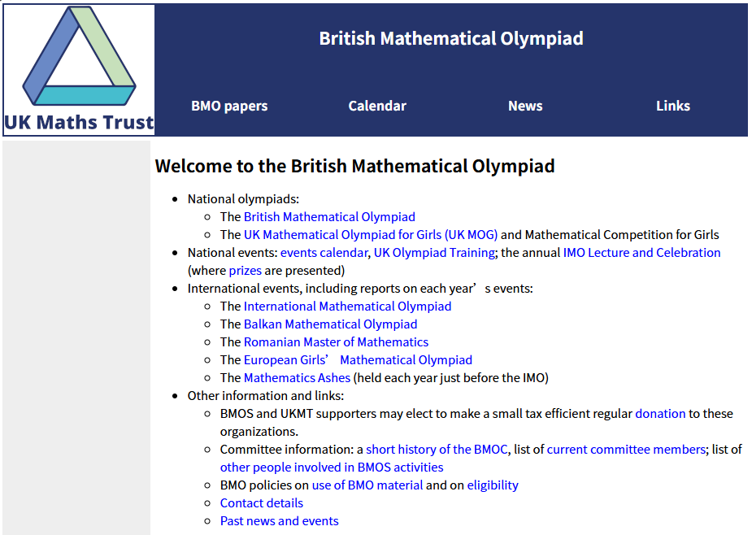The width and height of the screenshot is (752, 535).
Task: Open European Girls' Mathematical Olympiad link
Action: coord(358,360)
